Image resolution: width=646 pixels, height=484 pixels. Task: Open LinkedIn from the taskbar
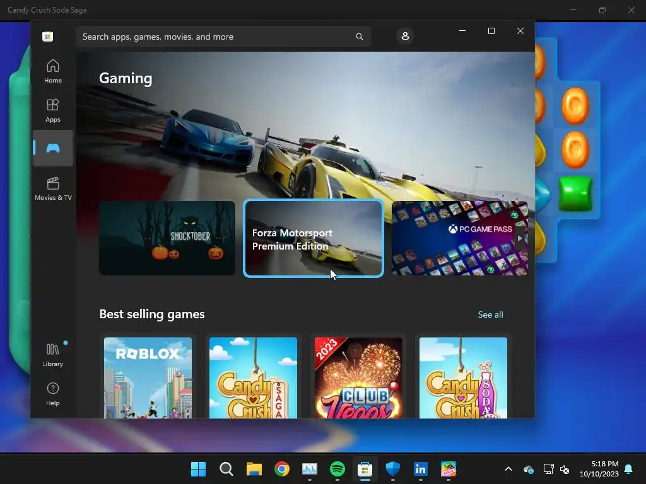click(421, 469)
